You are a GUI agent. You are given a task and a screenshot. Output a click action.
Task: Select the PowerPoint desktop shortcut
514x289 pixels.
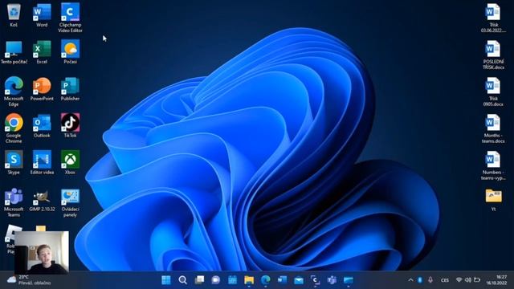click(x=42, y=89)
